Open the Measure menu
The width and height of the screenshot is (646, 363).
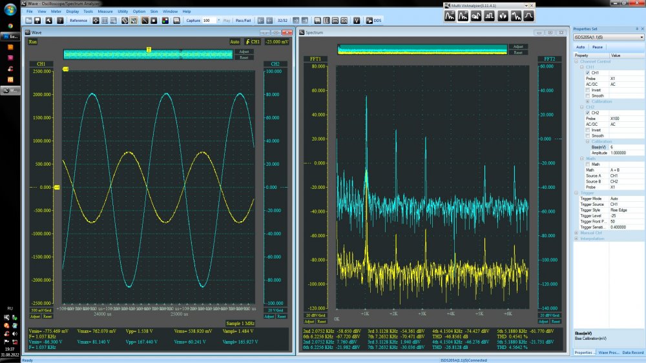click(x=105, y=12)
